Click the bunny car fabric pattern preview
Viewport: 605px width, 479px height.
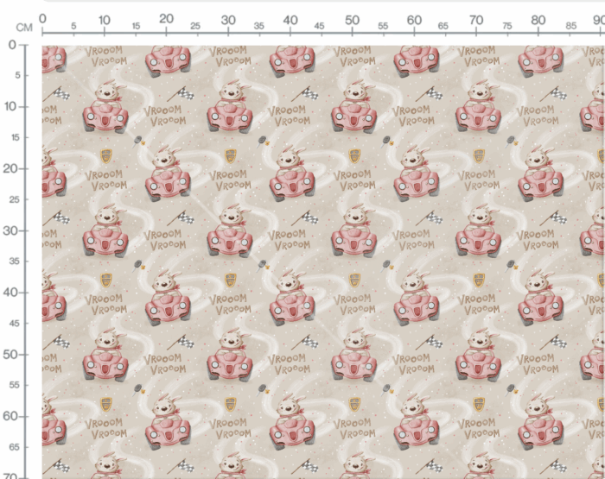323,262
